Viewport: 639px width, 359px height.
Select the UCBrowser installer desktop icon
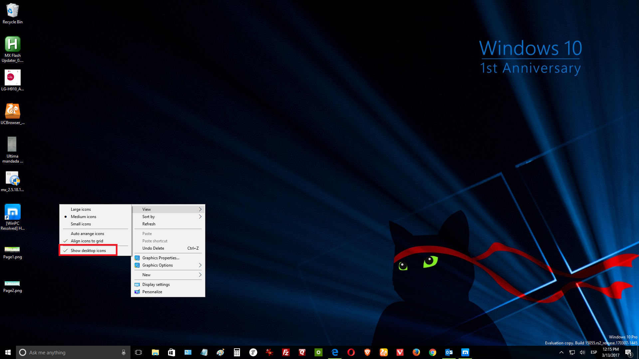coord(13,114)
